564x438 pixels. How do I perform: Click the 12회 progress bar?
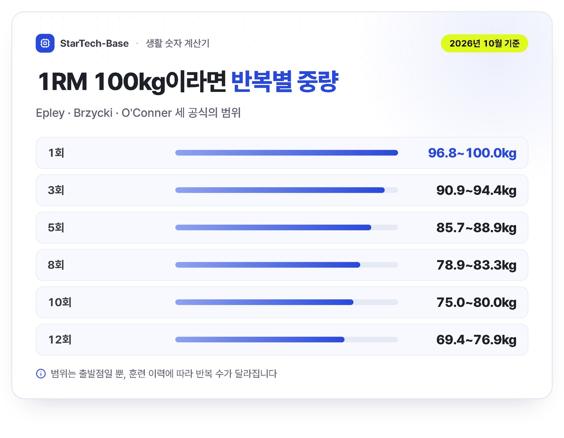pos(287,340)
